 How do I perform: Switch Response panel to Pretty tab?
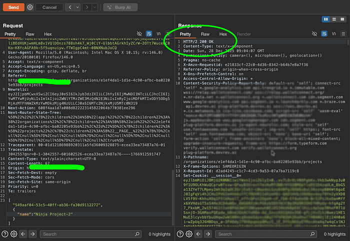(185, 34)
